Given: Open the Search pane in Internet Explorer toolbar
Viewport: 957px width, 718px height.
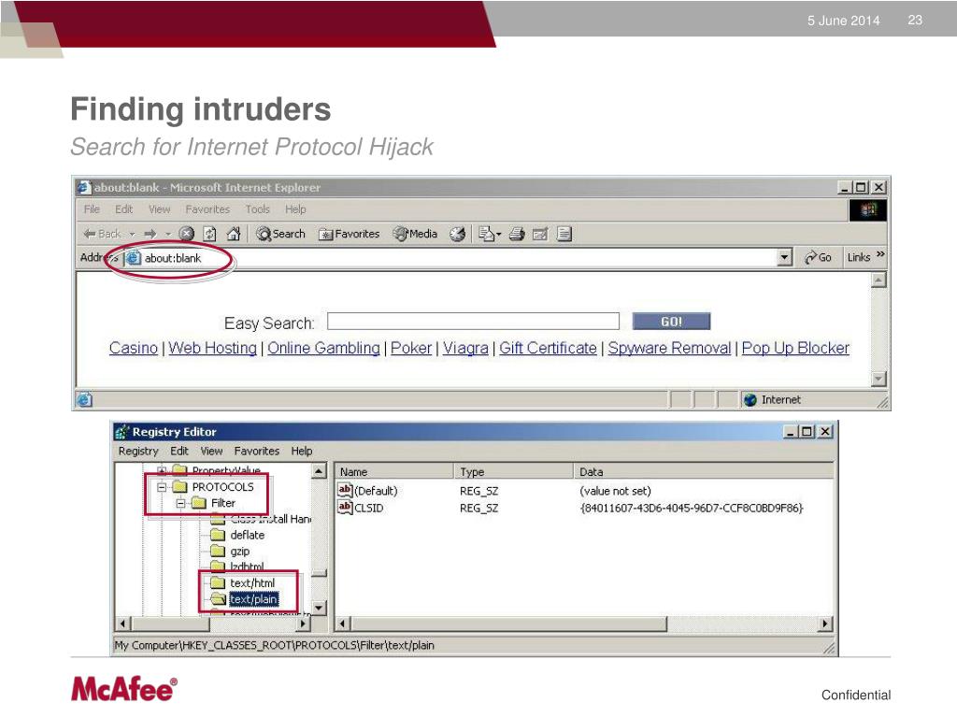Looking at the screenshot, I should (x=280, y=234).
